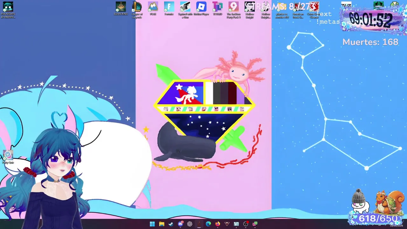Select The Jackbox Party Pack 9 icon
This screenshot has width=407, height=229.
(233, 10)
